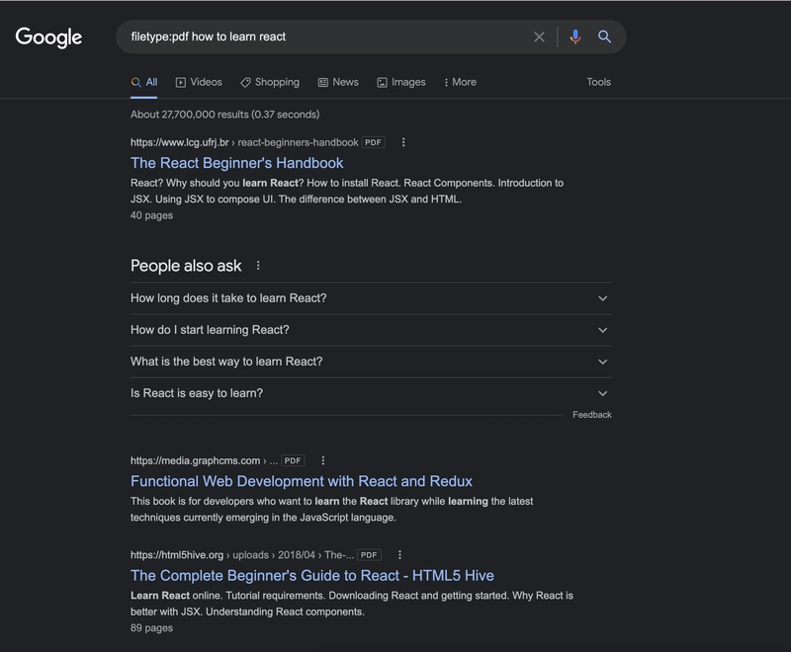The image size is (791, 652).
Task: Click the snippet starting "This book is for developers"
Action: click(x=332, y=510)
